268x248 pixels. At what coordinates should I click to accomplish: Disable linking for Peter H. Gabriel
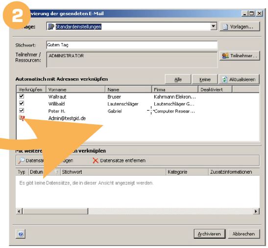[x=22, y=111]
